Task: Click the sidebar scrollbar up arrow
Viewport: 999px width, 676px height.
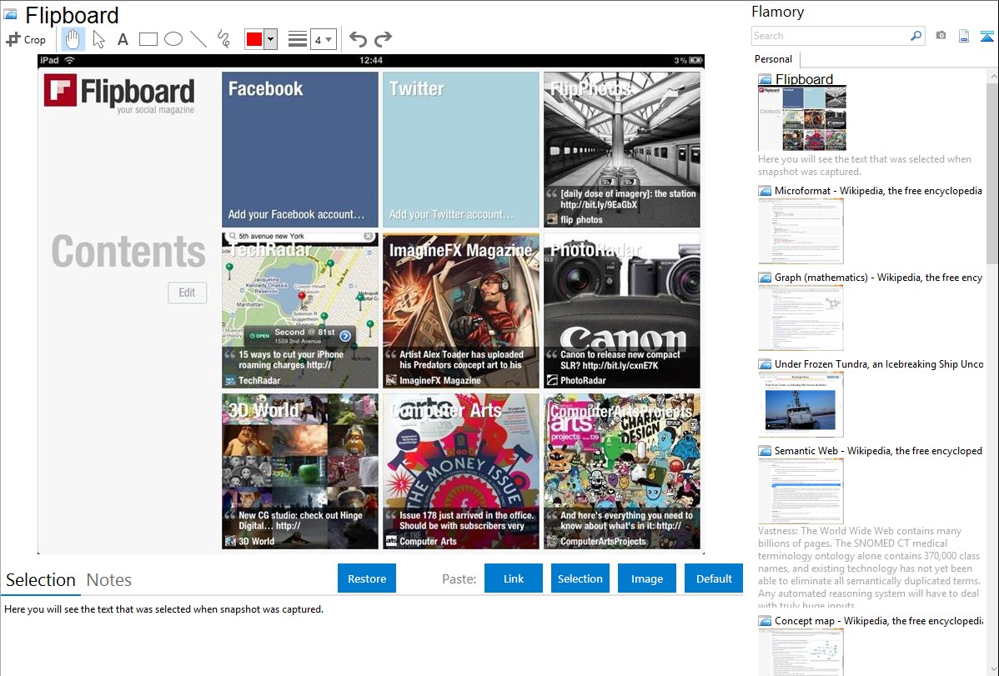Action: click(x=992, y=75)
